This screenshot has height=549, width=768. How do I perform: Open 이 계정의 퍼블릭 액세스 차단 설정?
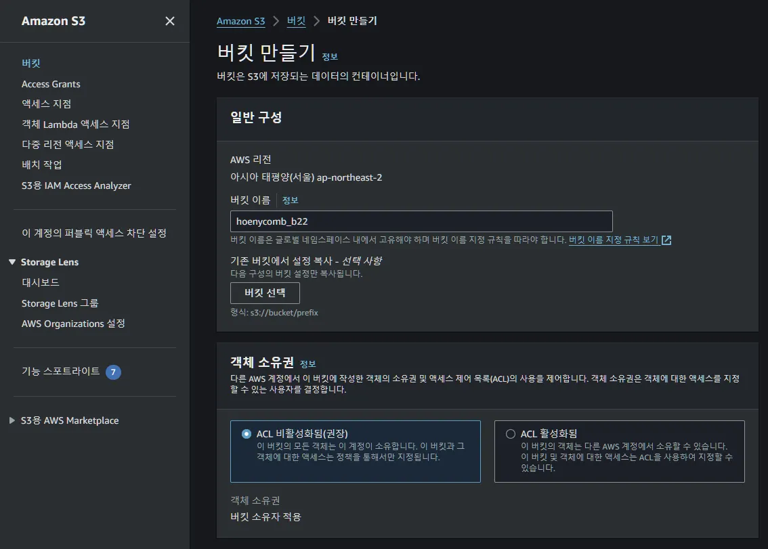click(x=94, y=233)
